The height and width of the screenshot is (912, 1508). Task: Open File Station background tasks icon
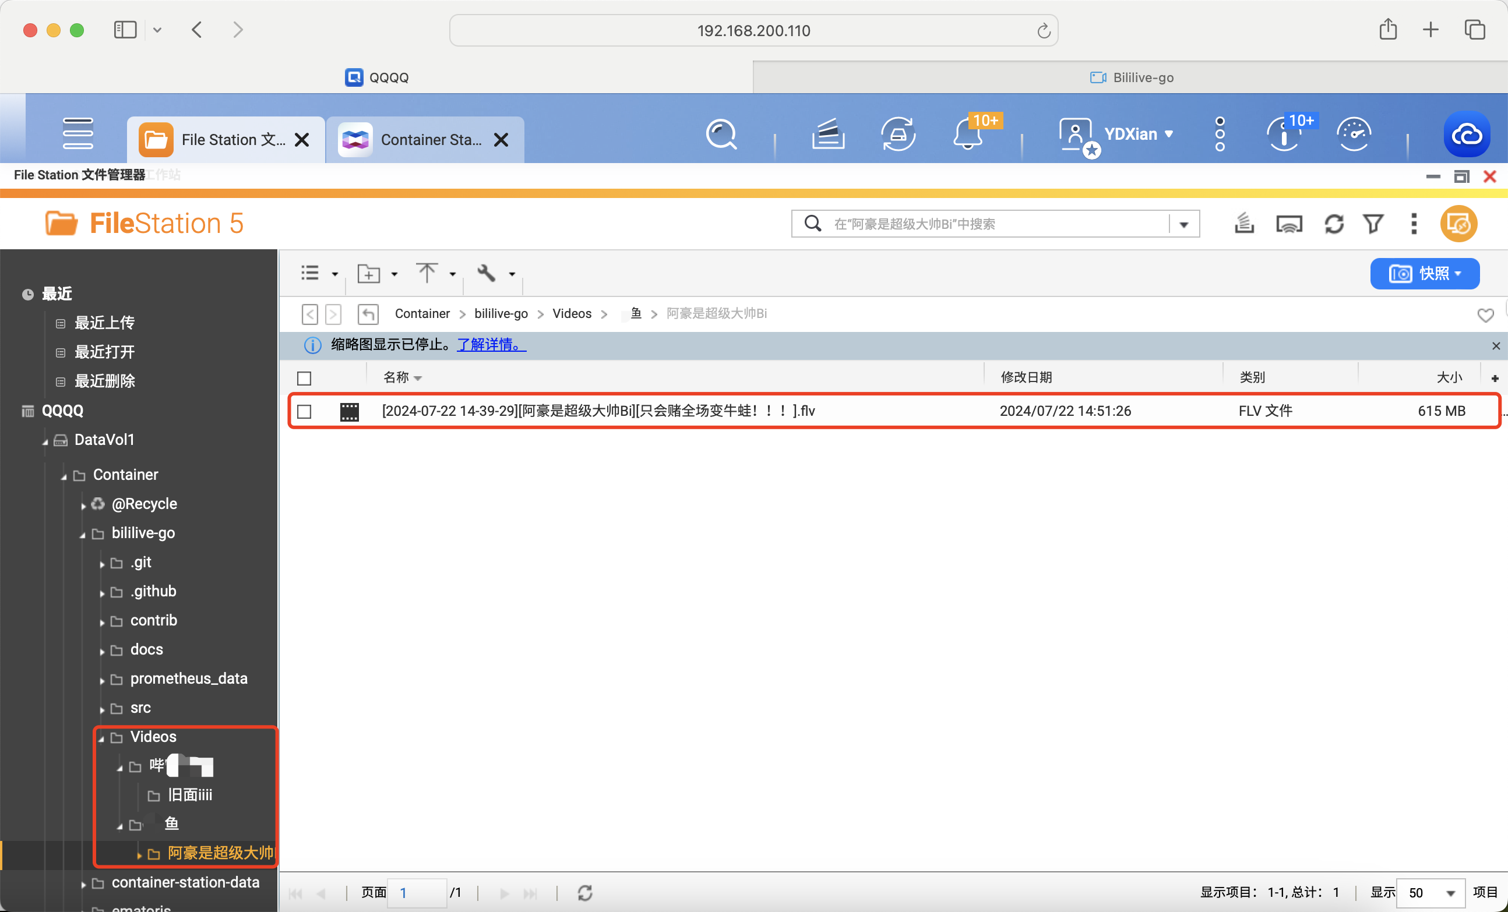tap(1243, 223)
